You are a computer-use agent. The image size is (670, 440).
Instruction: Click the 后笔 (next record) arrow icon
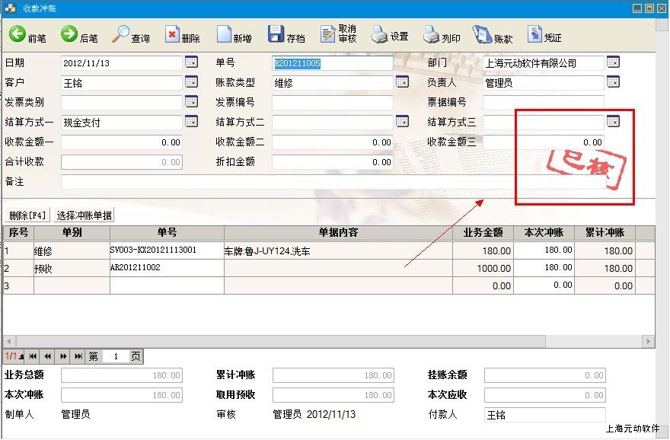pos(69,34)
